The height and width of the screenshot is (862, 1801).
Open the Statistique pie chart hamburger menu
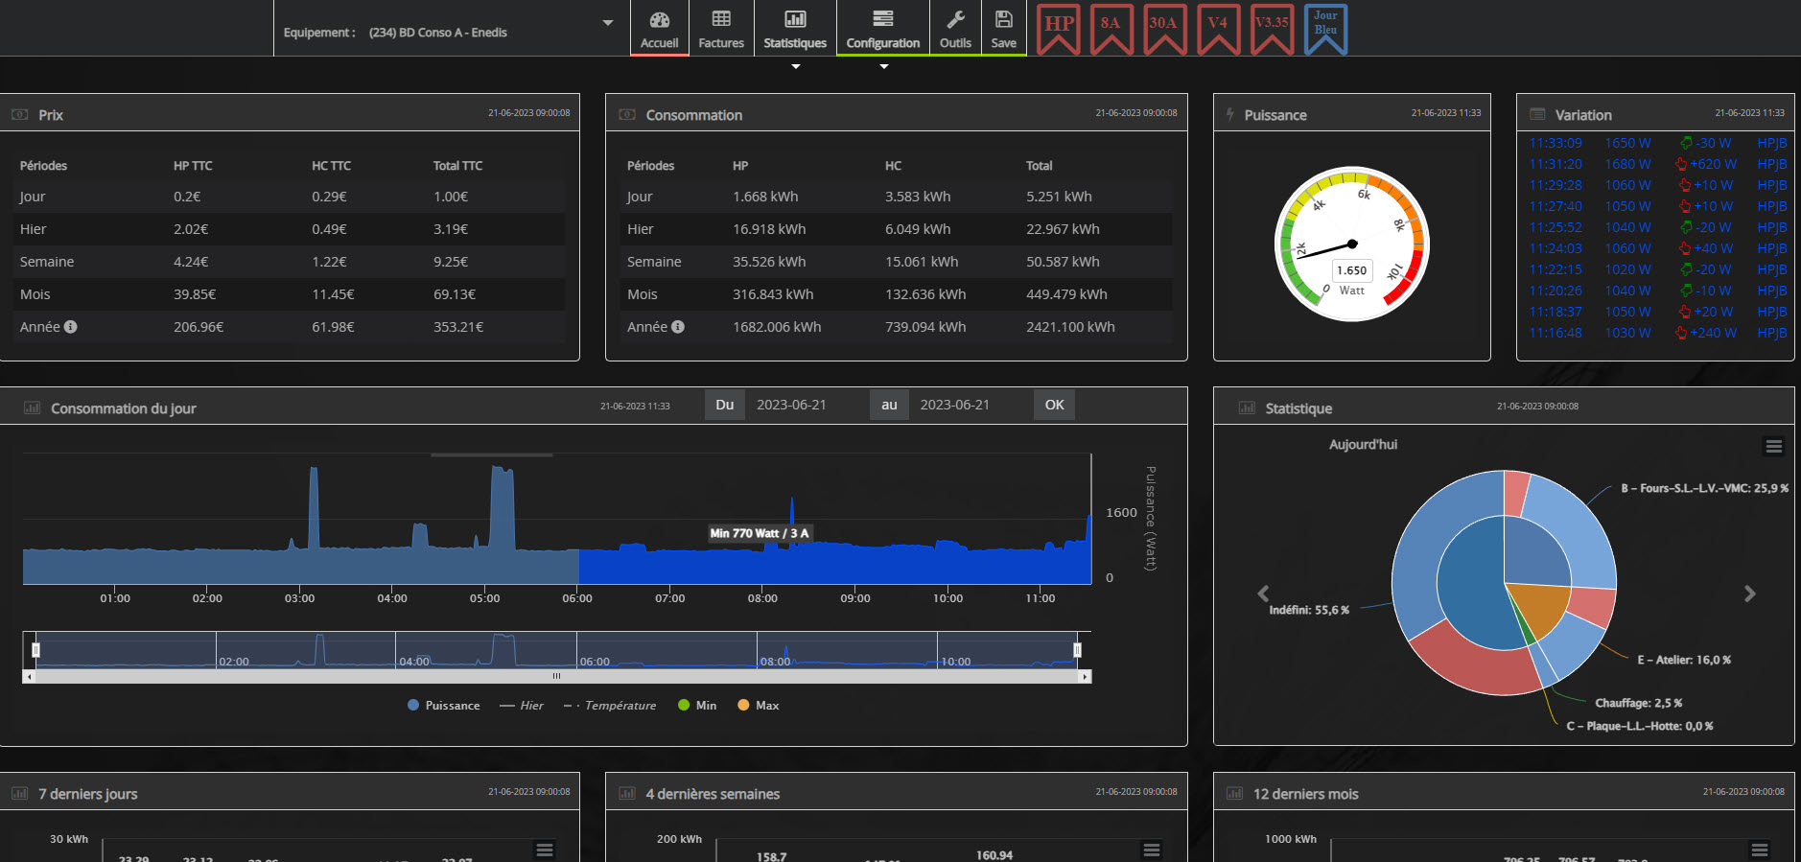click(x=1774, y=446)
